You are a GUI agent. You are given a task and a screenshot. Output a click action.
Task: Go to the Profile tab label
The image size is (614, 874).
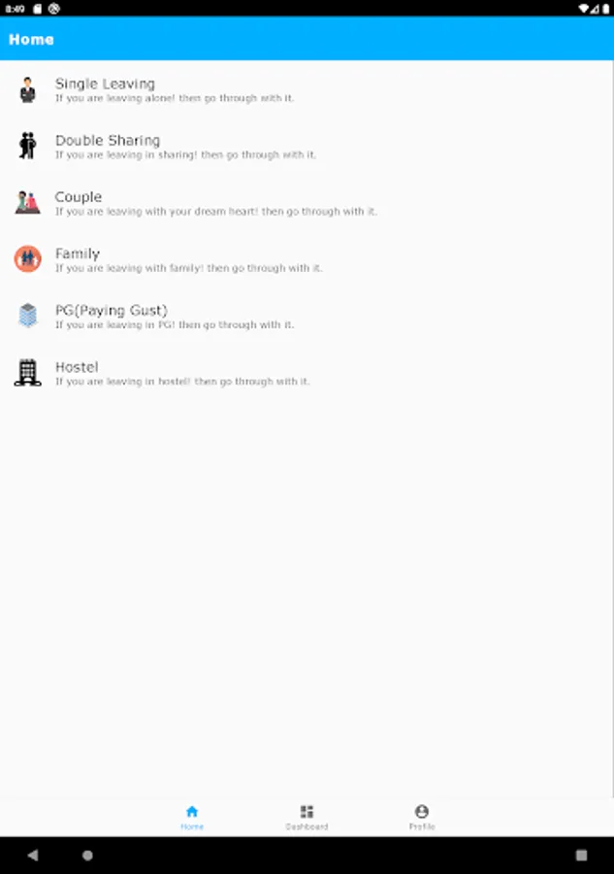[x=422, y=826]
